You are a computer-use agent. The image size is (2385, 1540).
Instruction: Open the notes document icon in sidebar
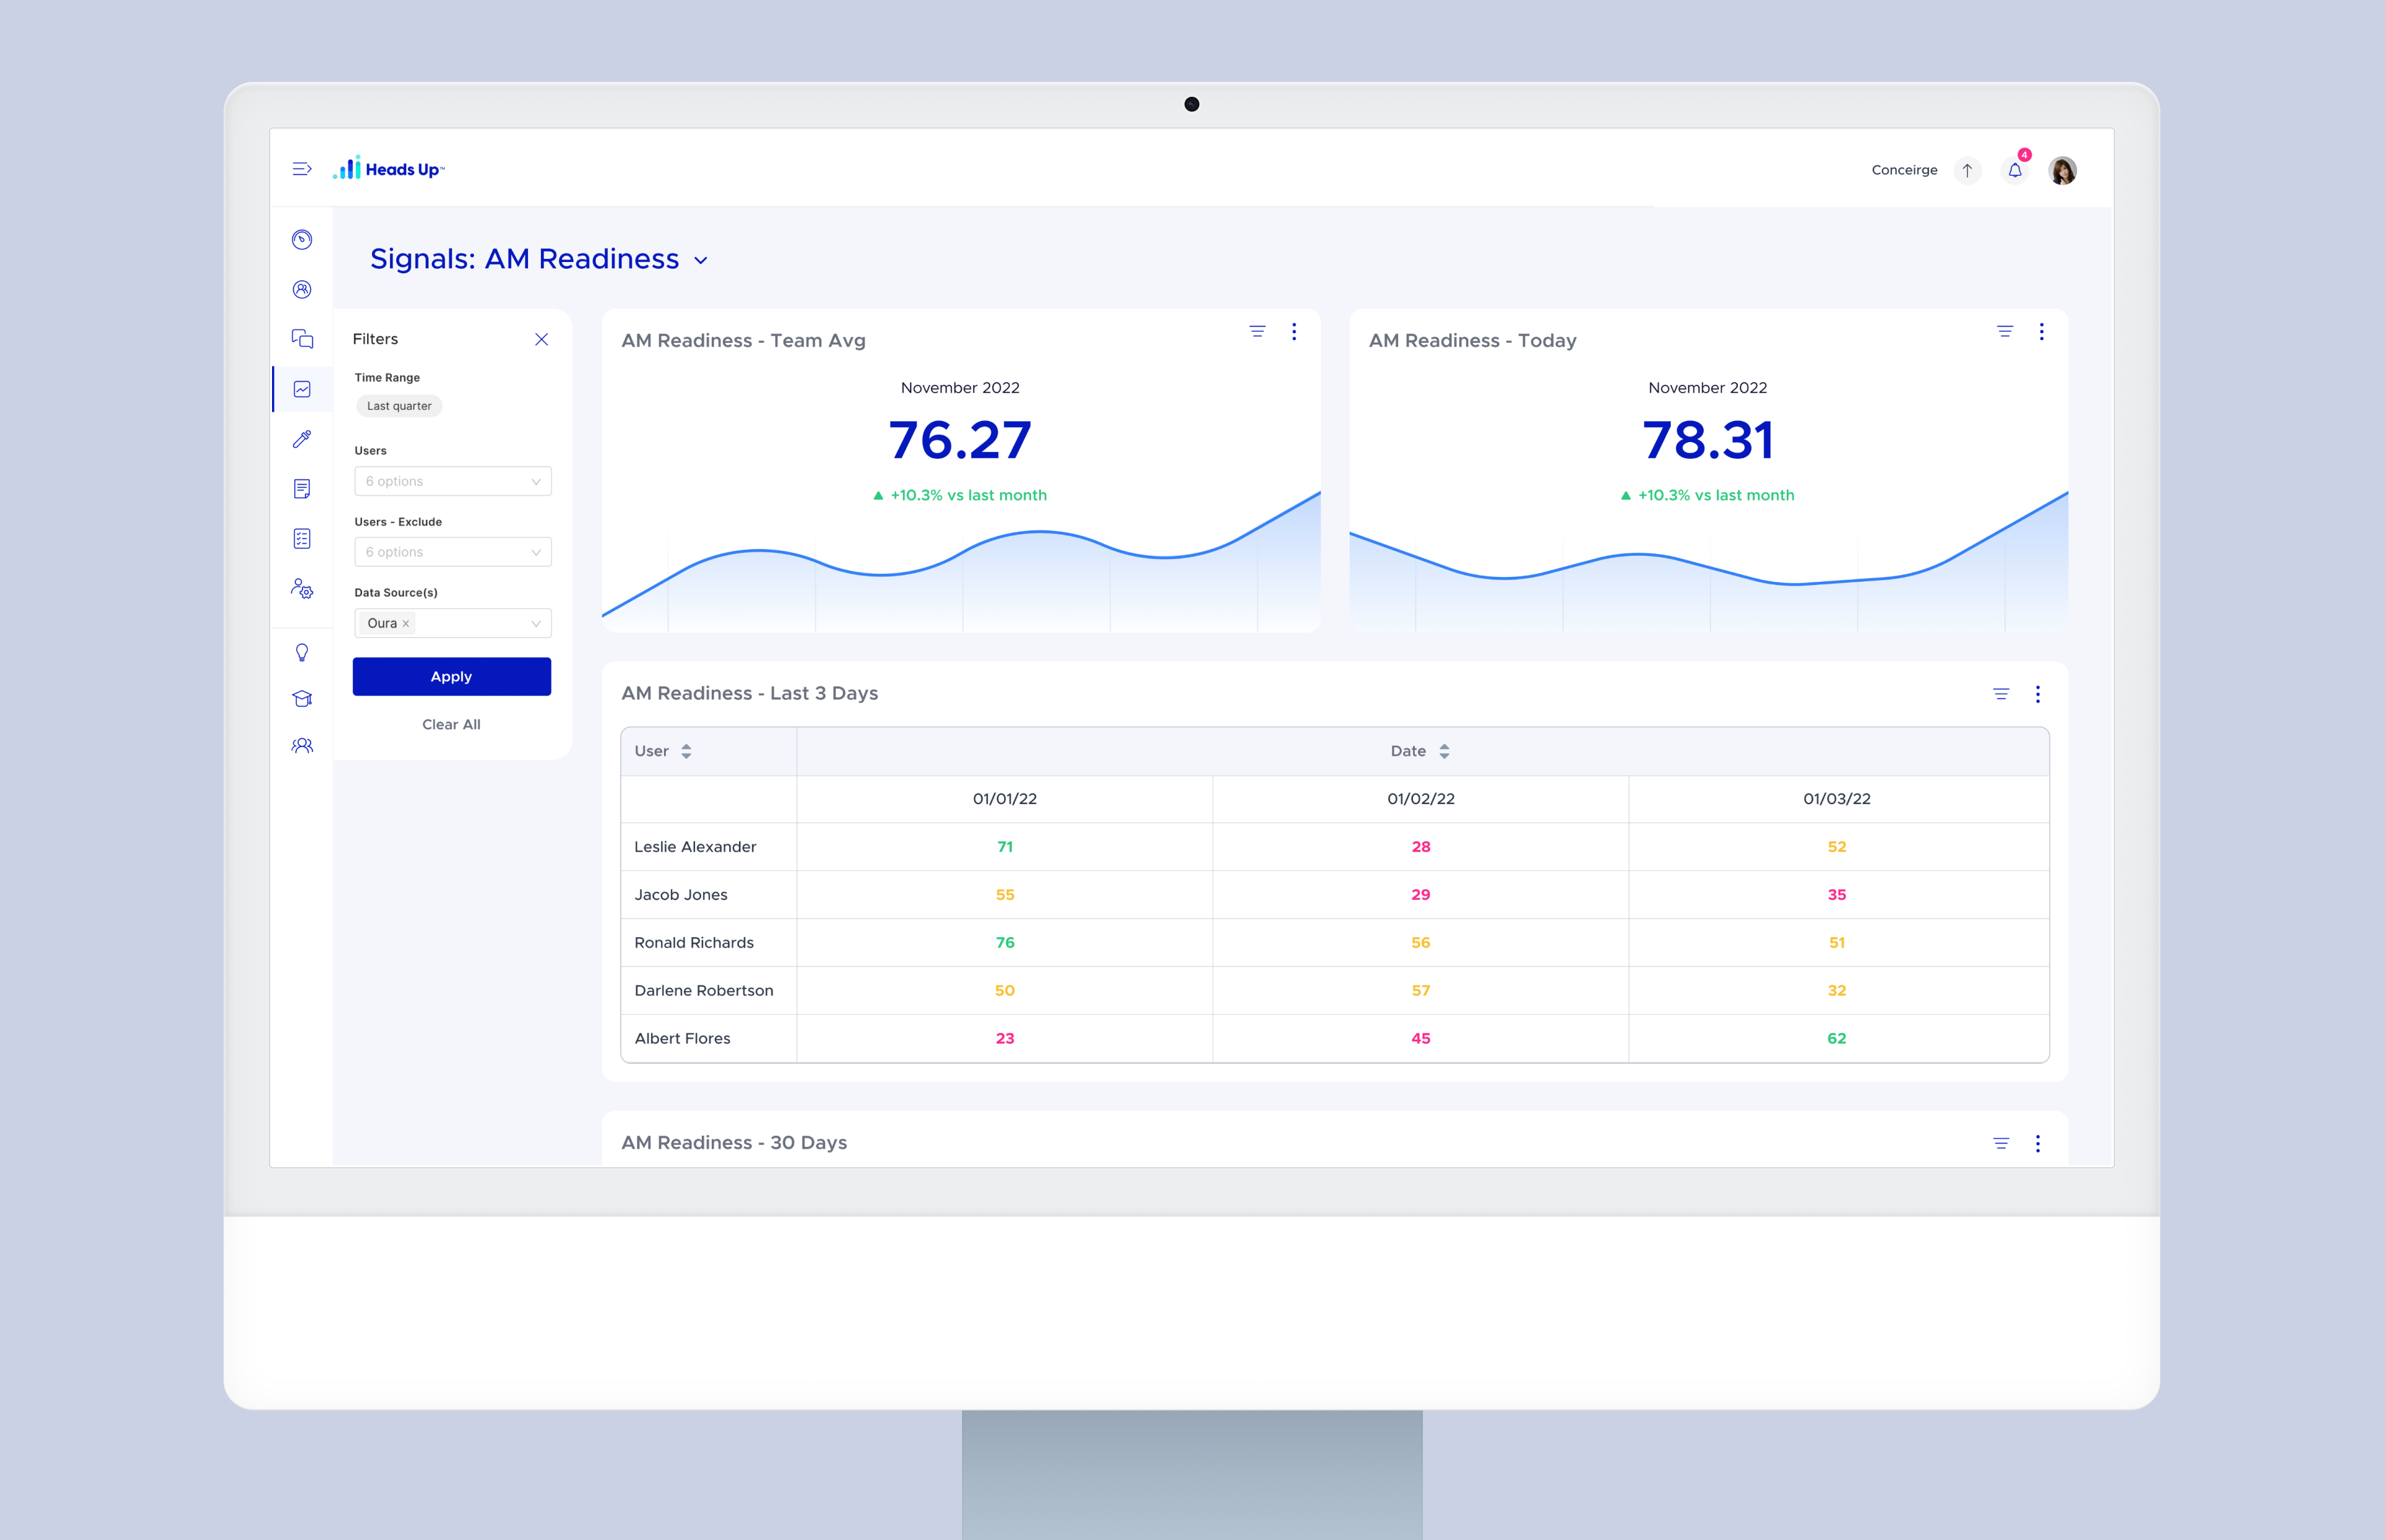[302, 489]
